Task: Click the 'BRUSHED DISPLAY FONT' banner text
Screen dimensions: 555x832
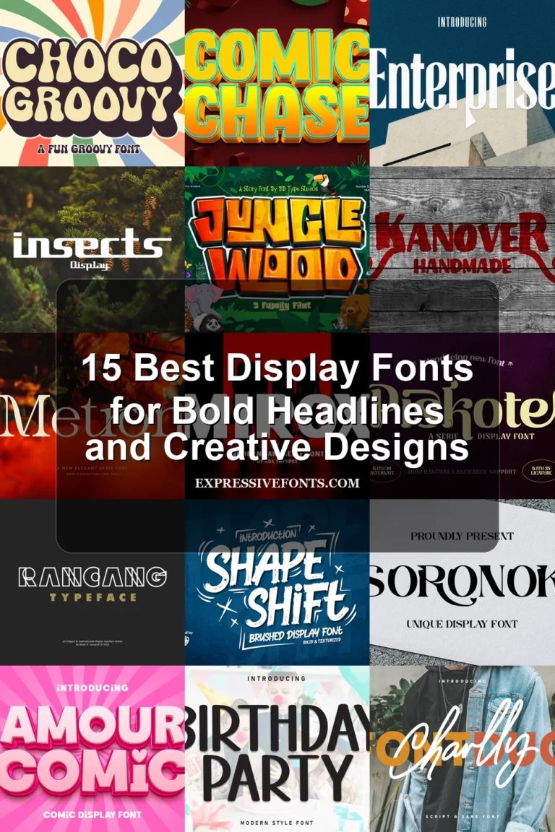Action: point(296,634)
